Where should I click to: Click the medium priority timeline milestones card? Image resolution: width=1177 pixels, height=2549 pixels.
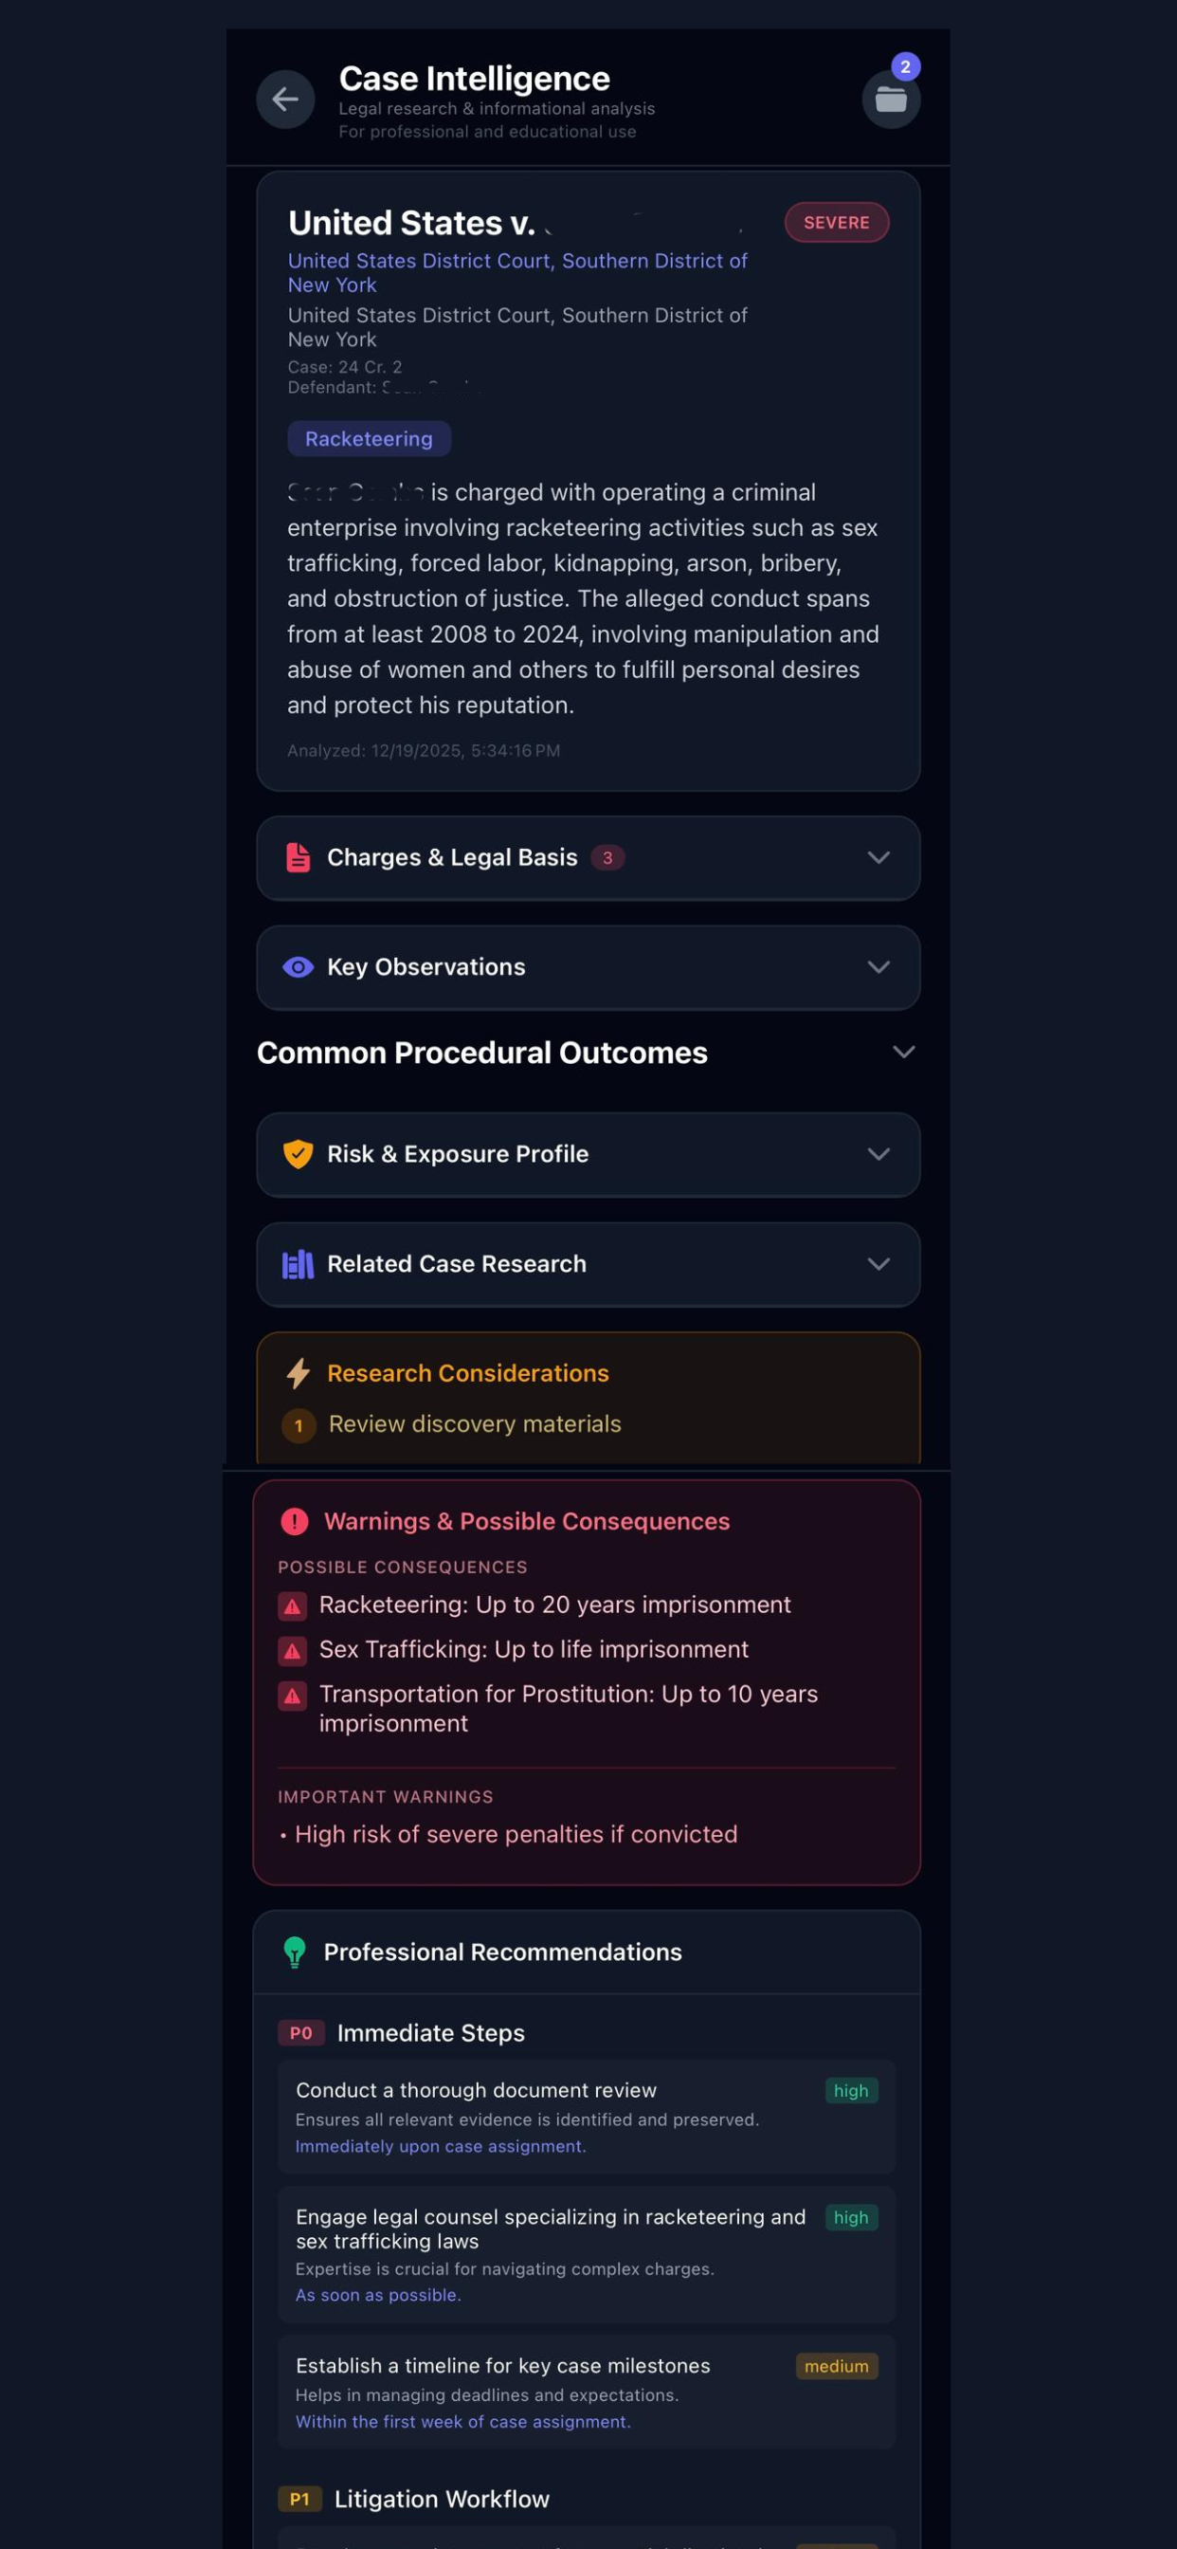[x=587, y=2393]
